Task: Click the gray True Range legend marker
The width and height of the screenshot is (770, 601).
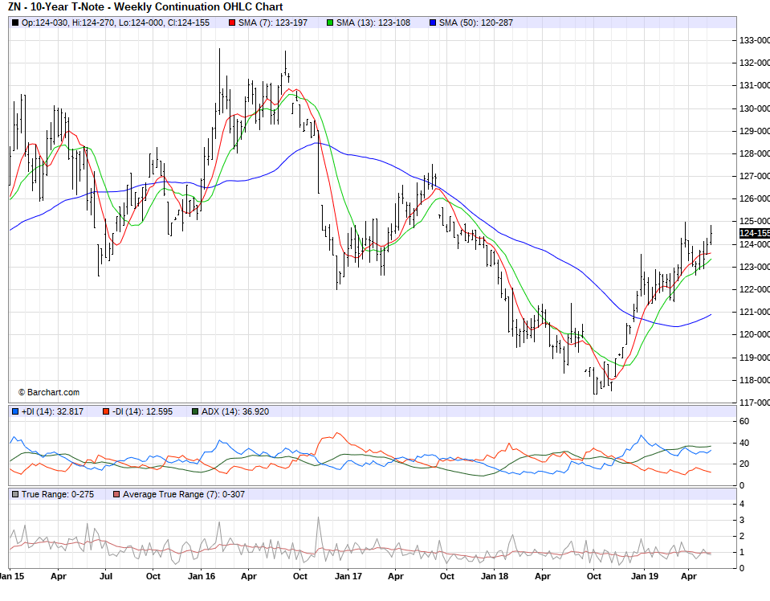Action: [x=15, y=494]
